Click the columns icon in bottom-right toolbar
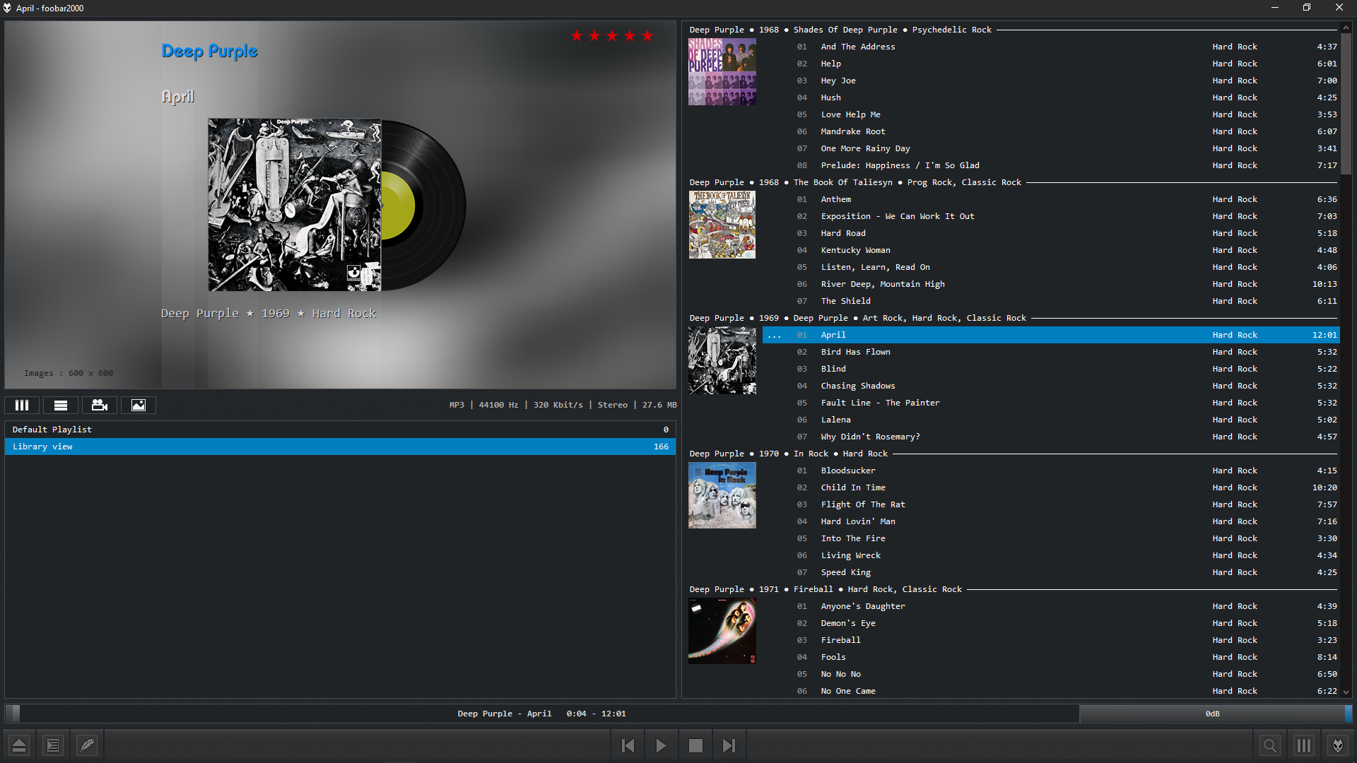 coord(1303,745)
